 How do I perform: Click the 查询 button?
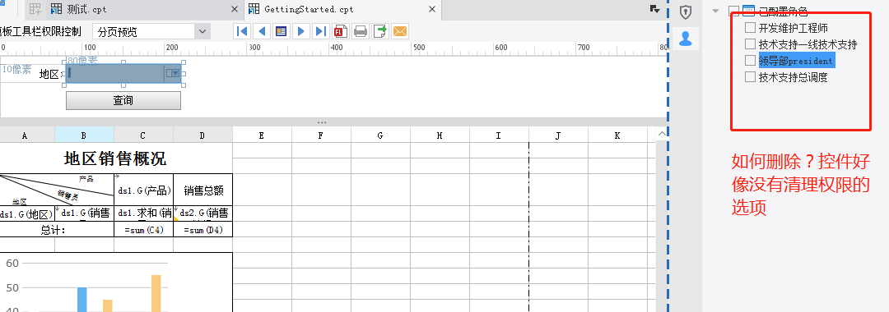click(x=123, y=100)
